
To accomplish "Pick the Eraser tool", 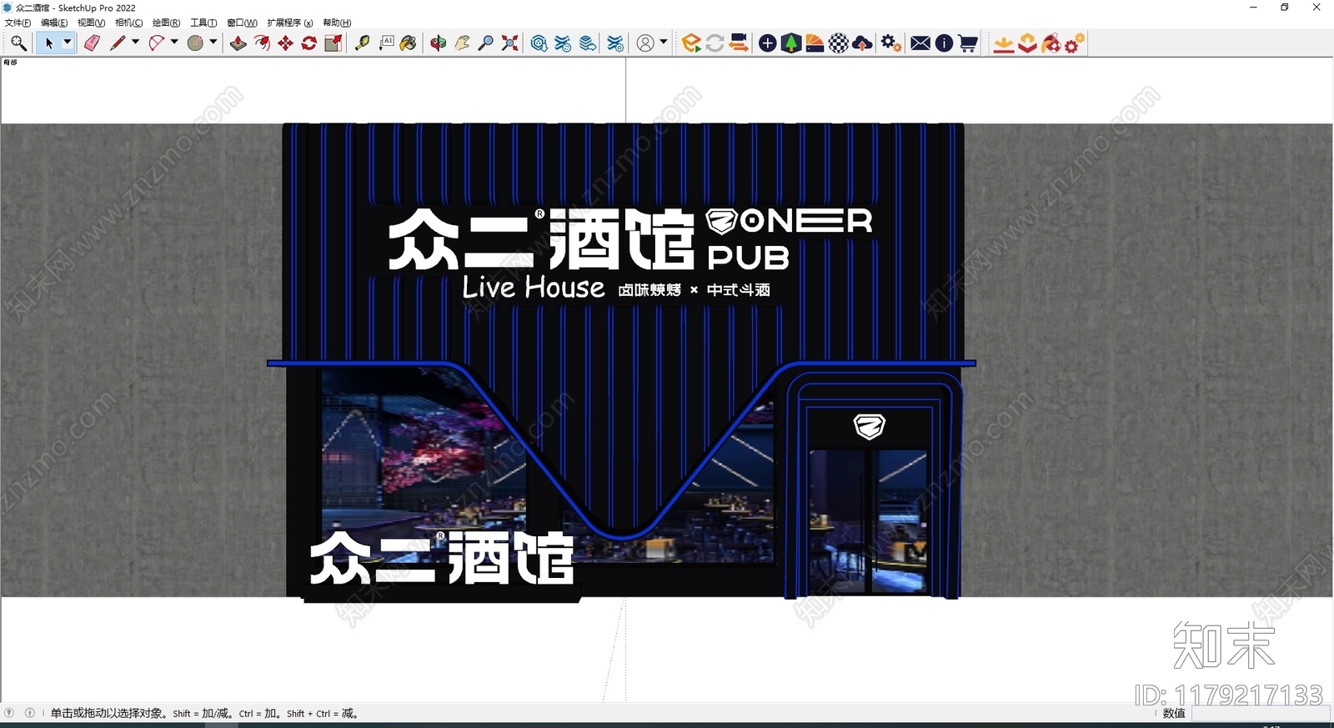I will pyautogui.click(x=92, y=43).
